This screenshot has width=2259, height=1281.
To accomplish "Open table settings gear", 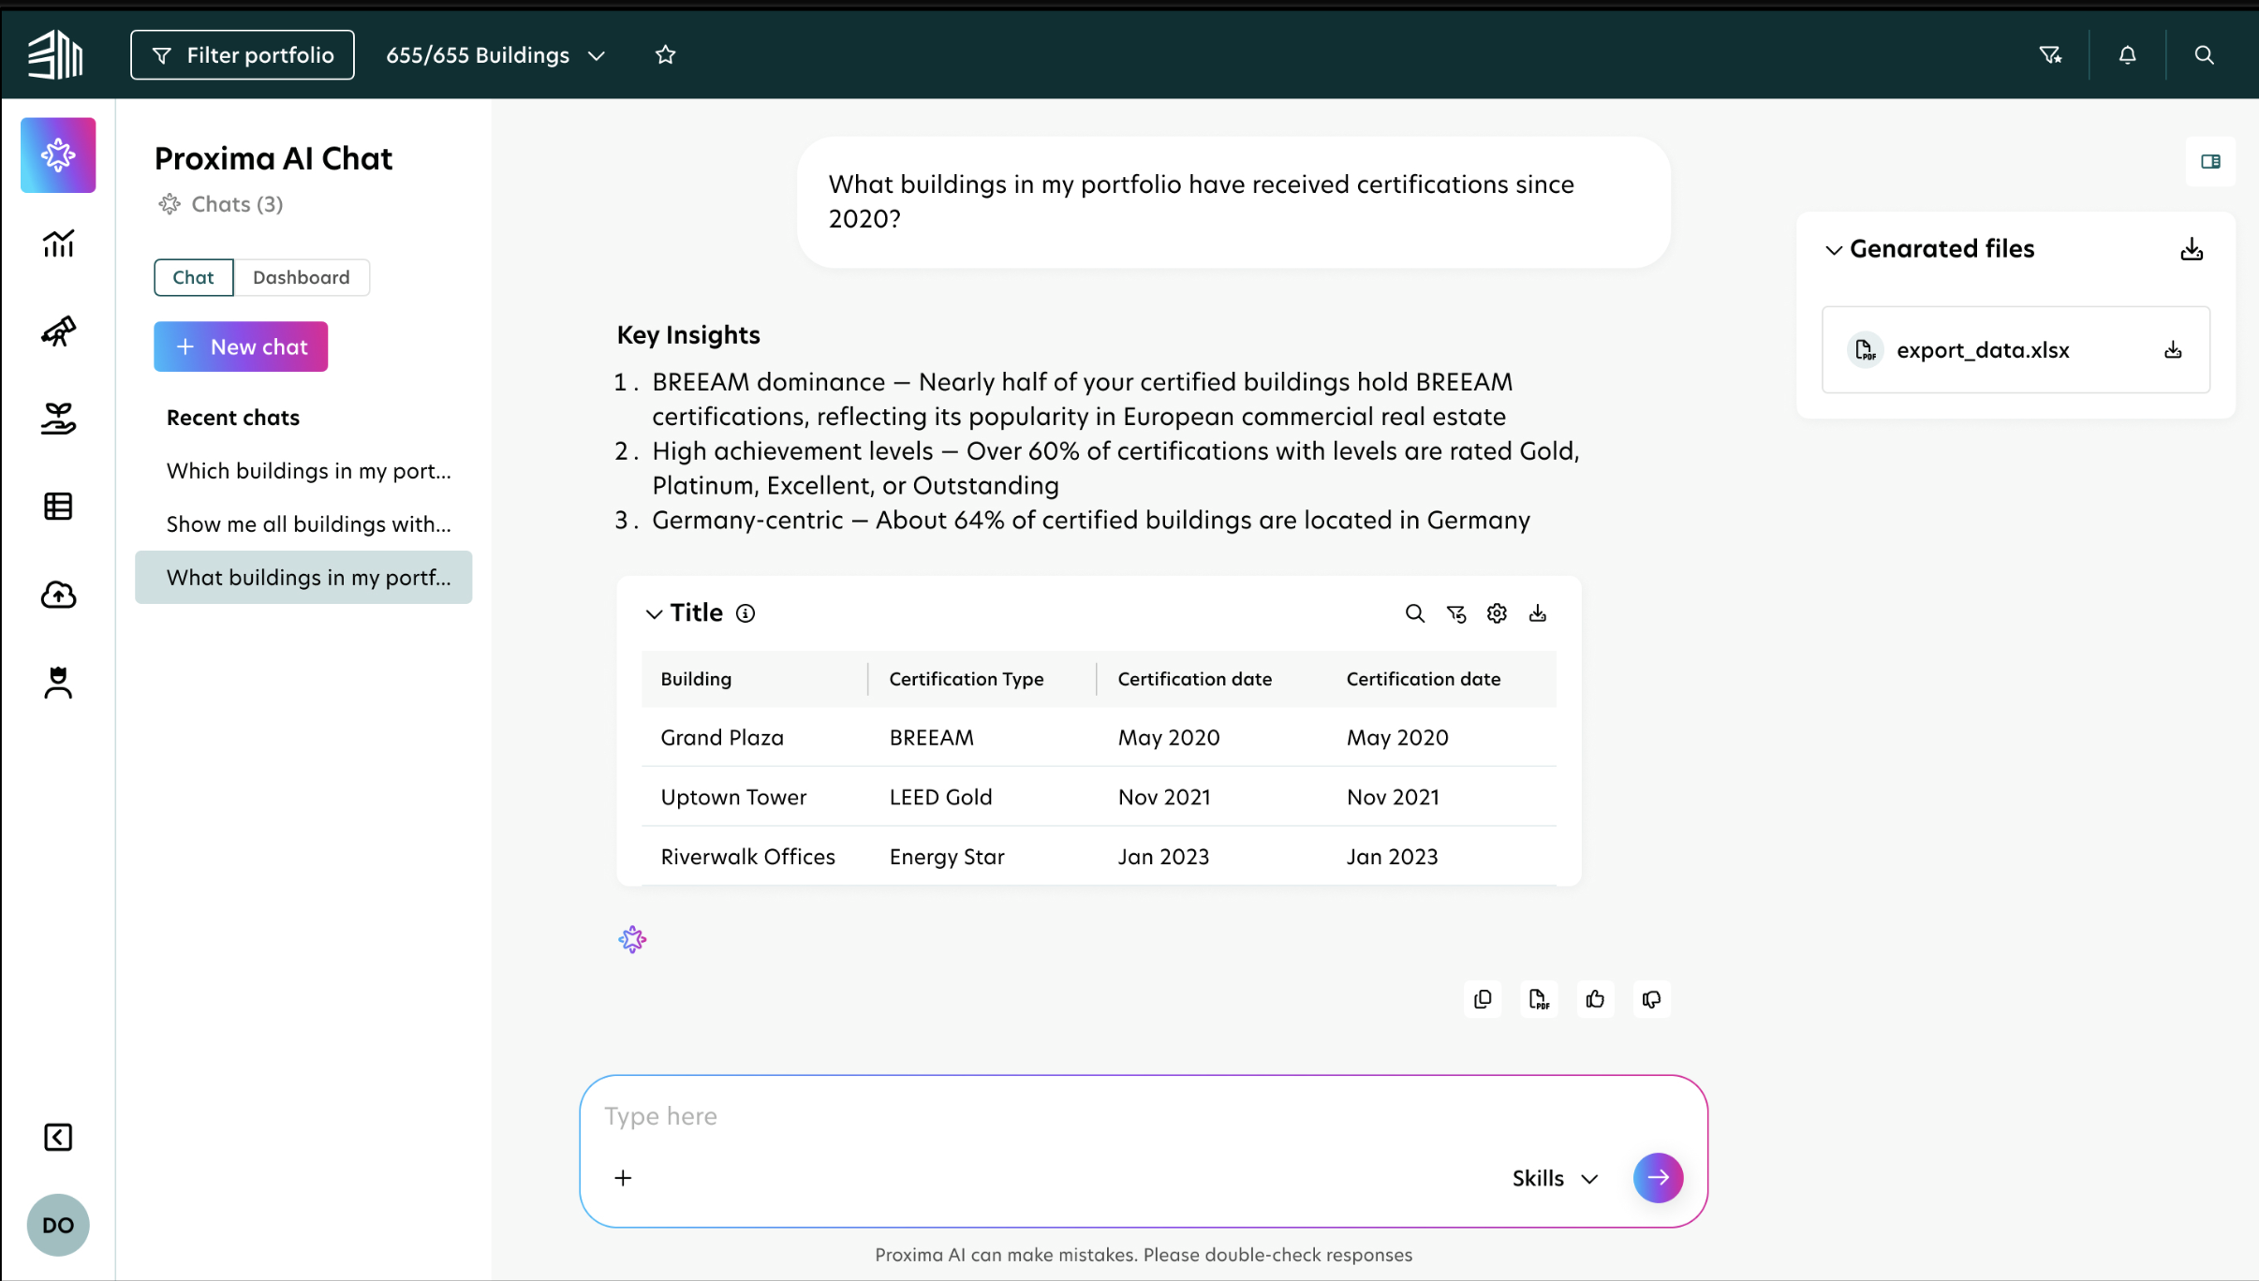I will (x=1497, y=613).
